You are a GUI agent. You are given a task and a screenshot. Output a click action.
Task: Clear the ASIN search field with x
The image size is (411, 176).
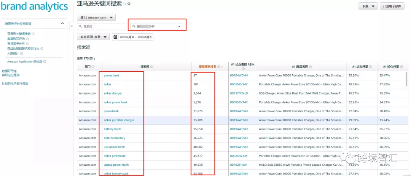click(x=179, y=27)
